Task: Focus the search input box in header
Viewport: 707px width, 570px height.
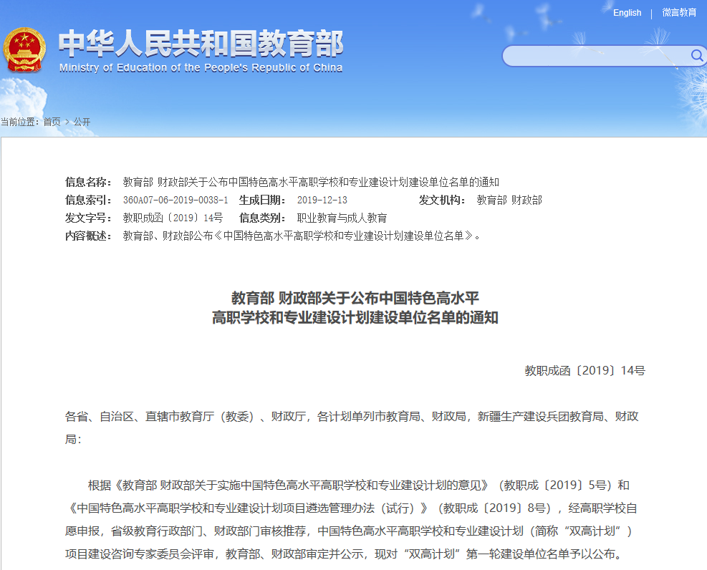Action: tap(595, 56)
